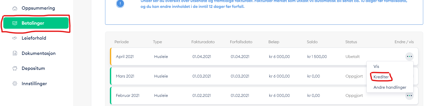Click the Oppsummering dashboard icon

[15, 8]
